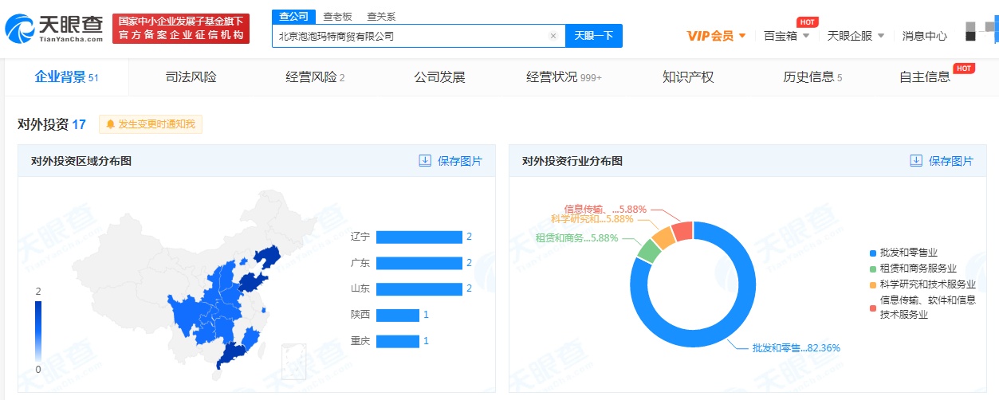This screenshot has width=999, height=400.
Task: Switch to the 司法风险 tab
Action: (x=191, y=77)
